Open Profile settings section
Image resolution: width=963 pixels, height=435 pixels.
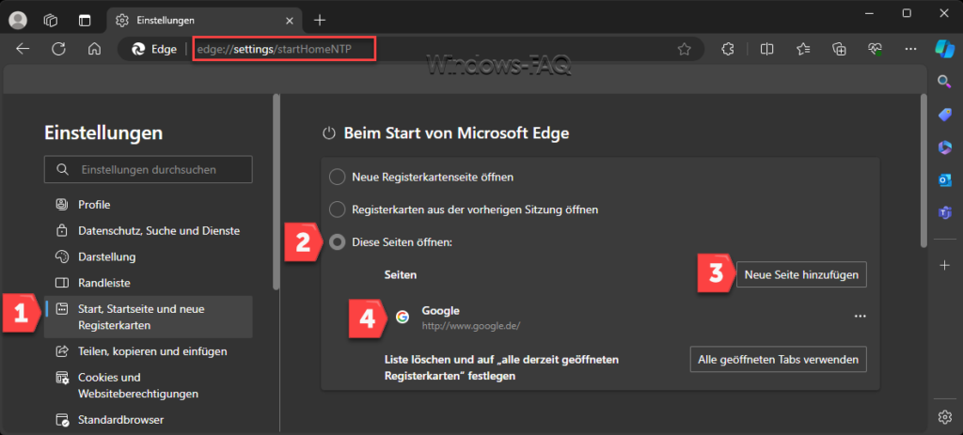(148, 204)
